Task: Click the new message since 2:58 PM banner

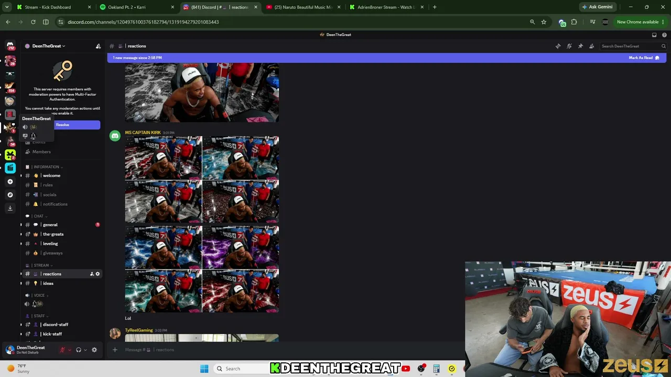Action: tap(387, 58)
